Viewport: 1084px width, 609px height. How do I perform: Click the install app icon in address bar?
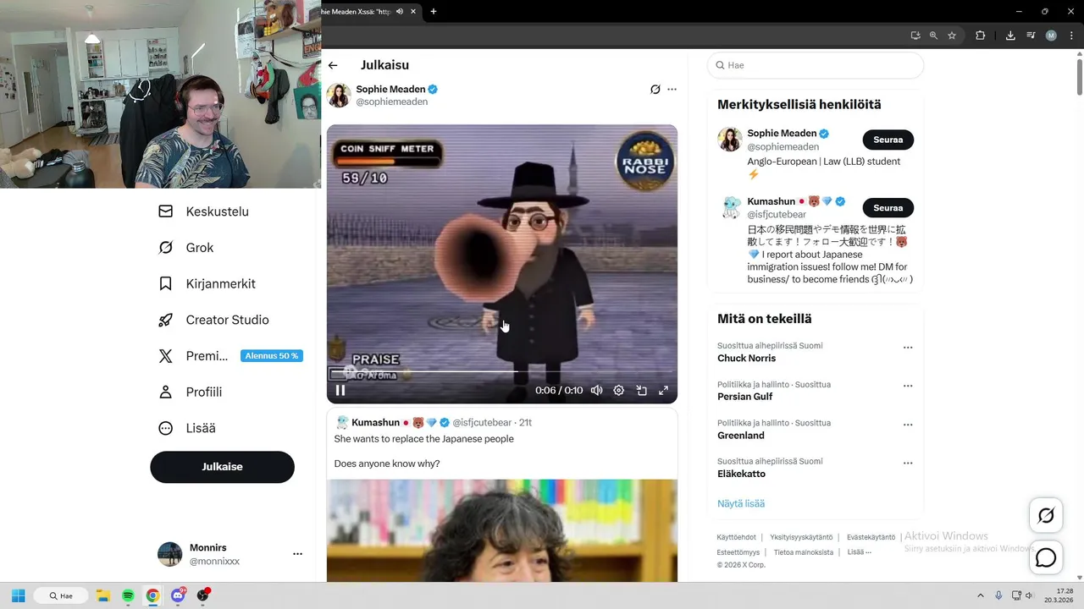[915, 36]
